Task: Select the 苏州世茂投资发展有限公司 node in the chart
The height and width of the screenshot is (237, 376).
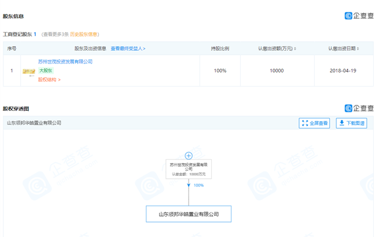Action: pyautogui.click(x=188, y=169)
